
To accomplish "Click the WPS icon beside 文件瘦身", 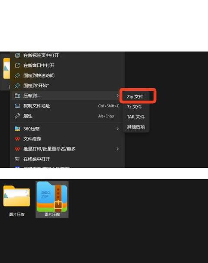I will point(17,139).
